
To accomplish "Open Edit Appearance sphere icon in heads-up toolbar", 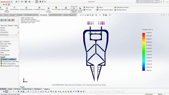I will pos(104,15).
